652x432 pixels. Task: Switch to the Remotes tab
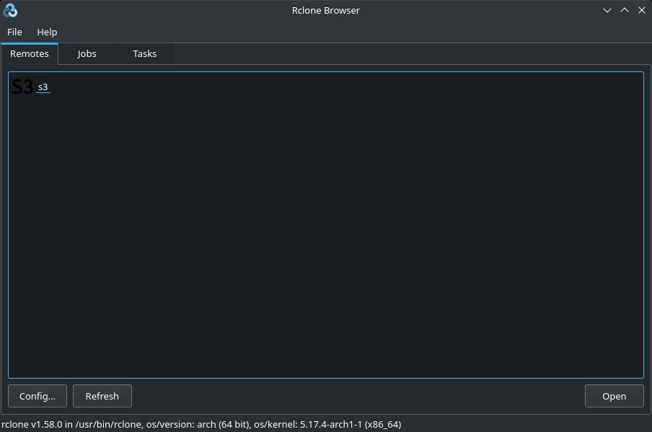pyautogui.click(x=30, y=53)
